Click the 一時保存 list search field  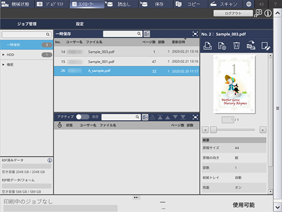(122, 34)
